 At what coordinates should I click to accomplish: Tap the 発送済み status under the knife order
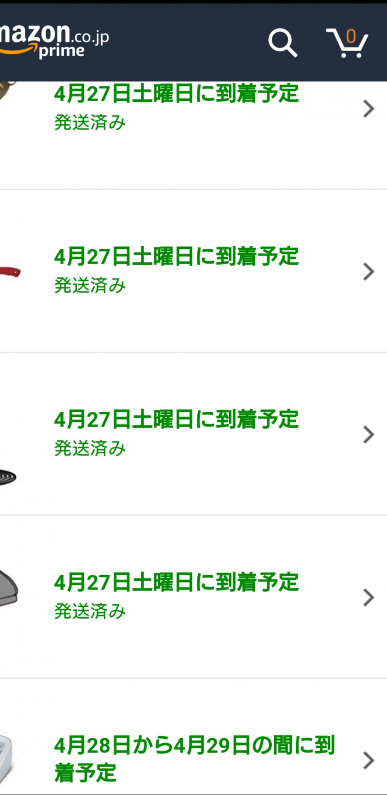click(x=90, y=285)
